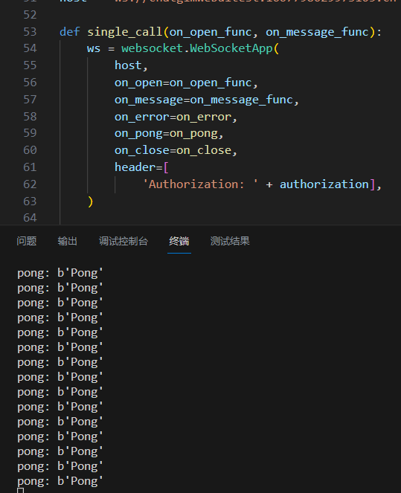Screen dimensions: 401x493
Task: Switch to the 输出 output tab
Action: tap(67, 241)
